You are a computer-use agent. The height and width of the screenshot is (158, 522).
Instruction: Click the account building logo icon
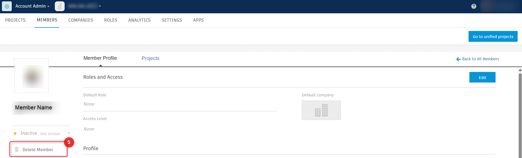click(60, 6)
